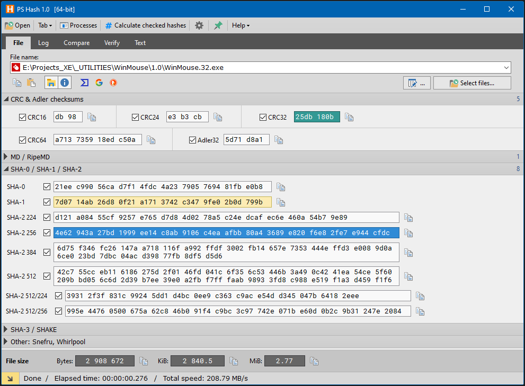This screenshot has width=525, height=386.
Task: Click the highlighted CRC32 value field
Action: tap(317, 117)
